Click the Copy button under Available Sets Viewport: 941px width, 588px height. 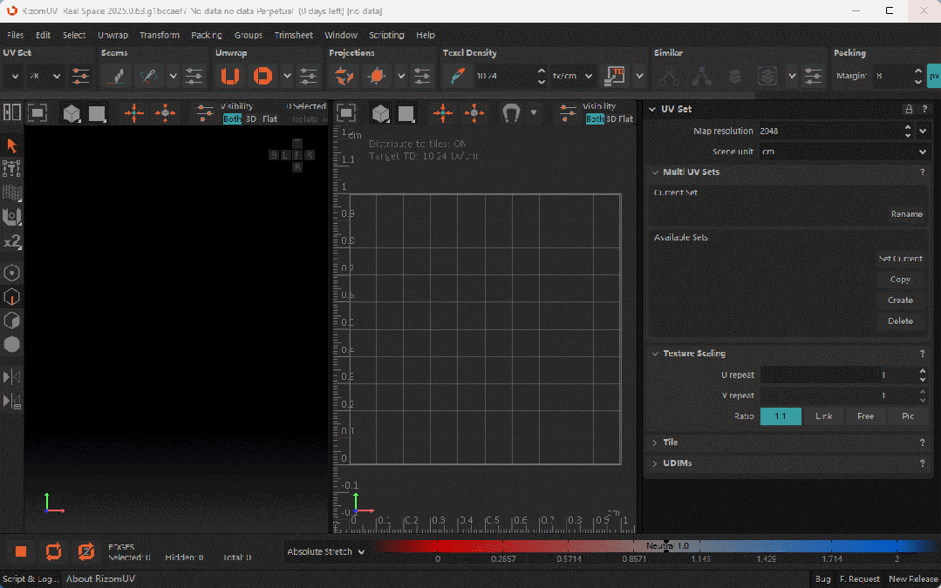click(900, 280)
